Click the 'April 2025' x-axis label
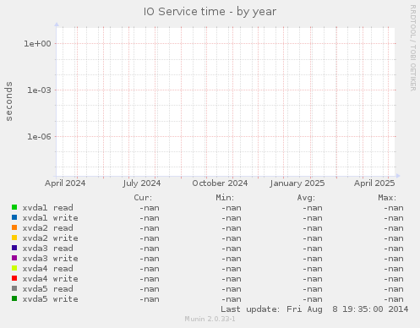The height and width of the screenshot is (328, 420). [374, 183]
